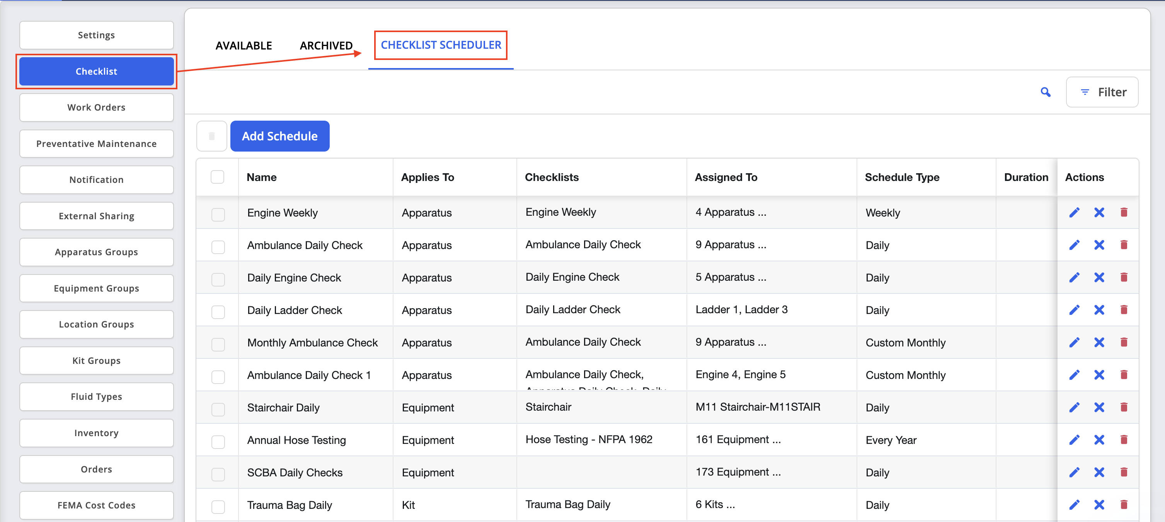Viewport: 1165px width, 522px height.
Task: Open Orders section in sidebar
Action: [x=96, y=469]
